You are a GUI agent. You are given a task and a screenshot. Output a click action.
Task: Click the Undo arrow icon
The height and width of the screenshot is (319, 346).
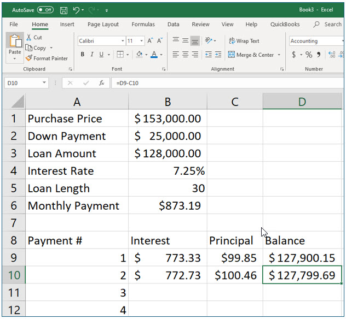click(x=76, y=10)
